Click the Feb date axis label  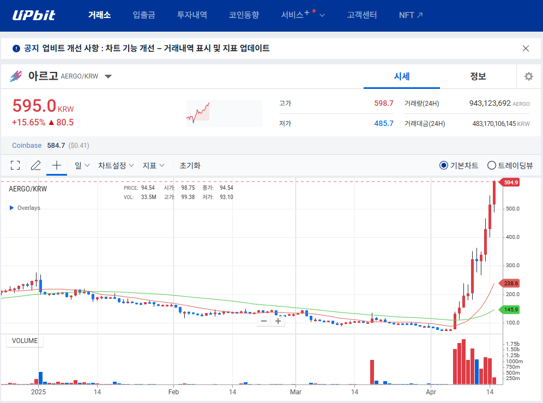pyautogui.click(x=173, y=392)
